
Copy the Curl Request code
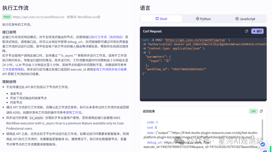pos(246,31)
